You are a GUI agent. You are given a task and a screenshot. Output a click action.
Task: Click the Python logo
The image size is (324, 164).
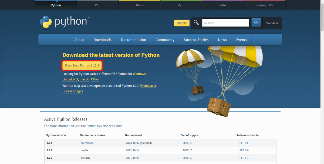click(x=65, y=22)
